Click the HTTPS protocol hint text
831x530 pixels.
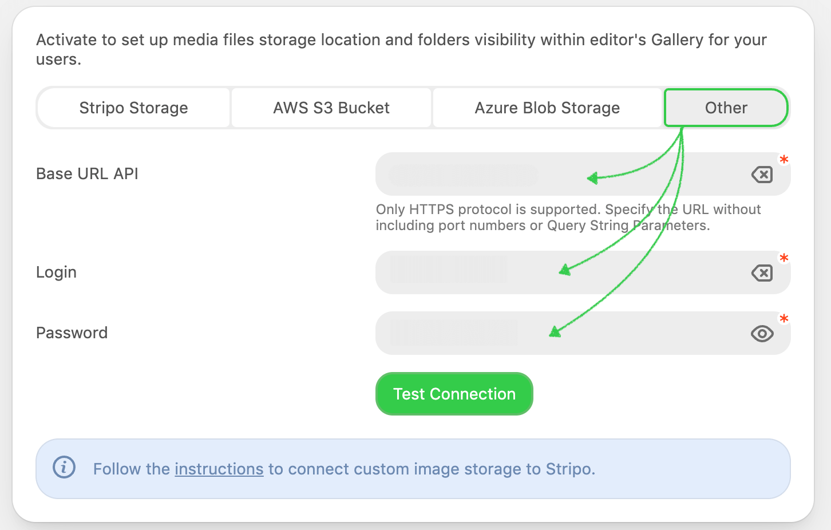tap(567, 217)
